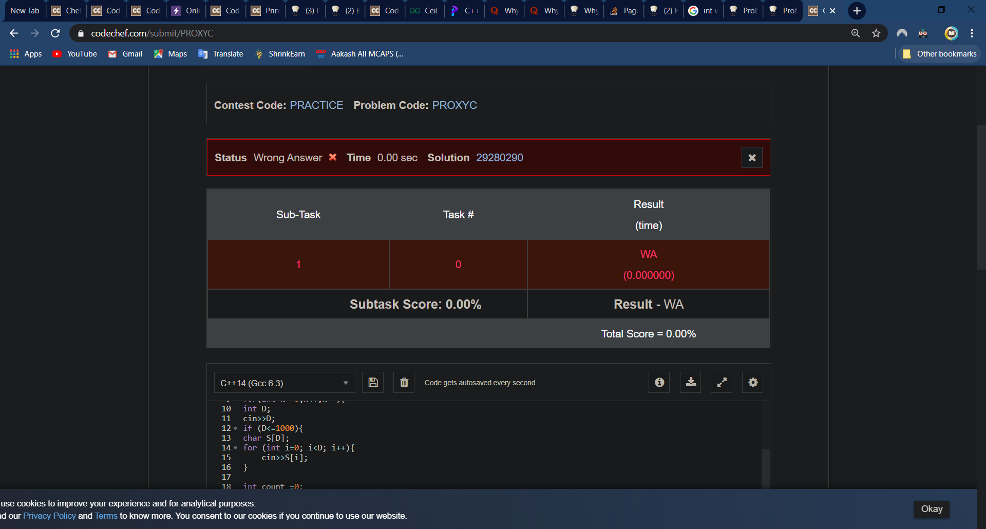
Task: Save the code using the disk icon
Action: click(x=373, y=382)
